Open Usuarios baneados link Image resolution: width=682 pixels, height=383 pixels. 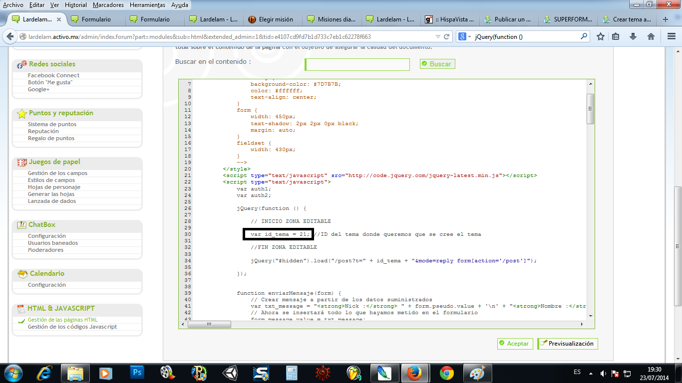tap(53, 243)
